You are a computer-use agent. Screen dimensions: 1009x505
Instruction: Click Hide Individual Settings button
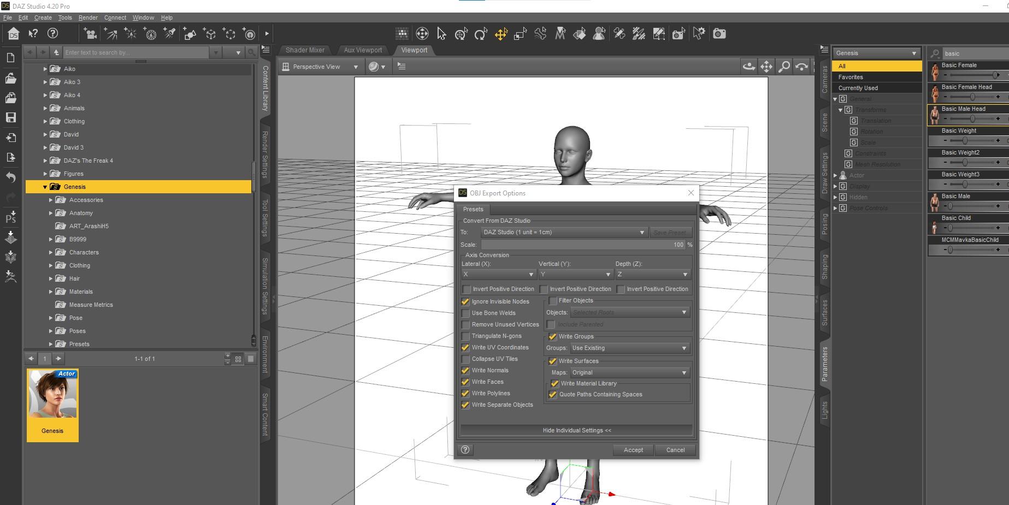click(x=577, y=430)
